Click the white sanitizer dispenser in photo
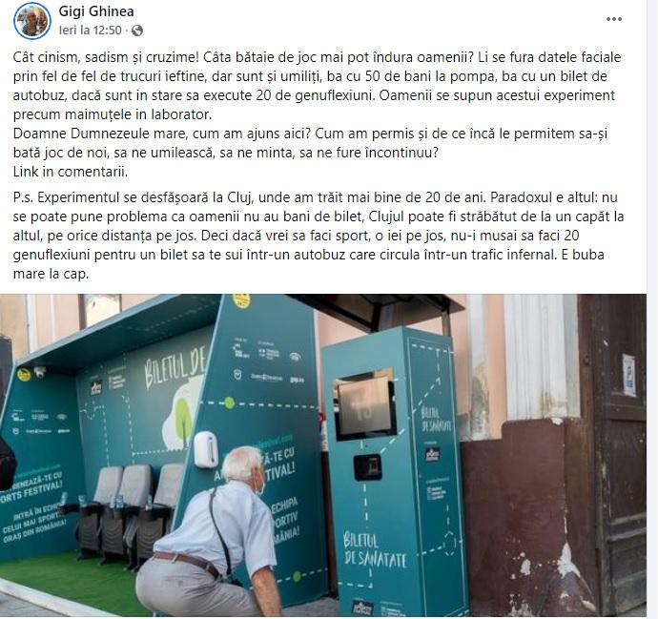 coord(206,449)
